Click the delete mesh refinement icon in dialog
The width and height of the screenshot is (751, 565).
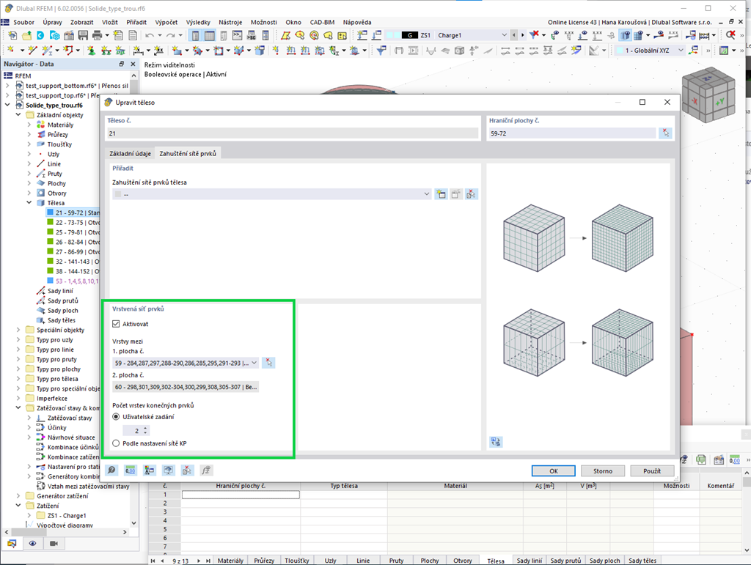pos(472,194)
